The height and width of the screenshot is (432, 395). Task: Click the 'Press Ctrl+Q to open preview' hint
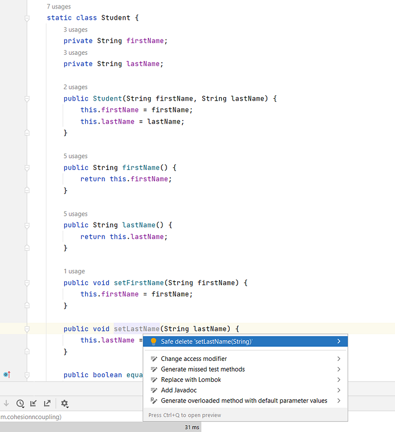click(x=185, y=415)
